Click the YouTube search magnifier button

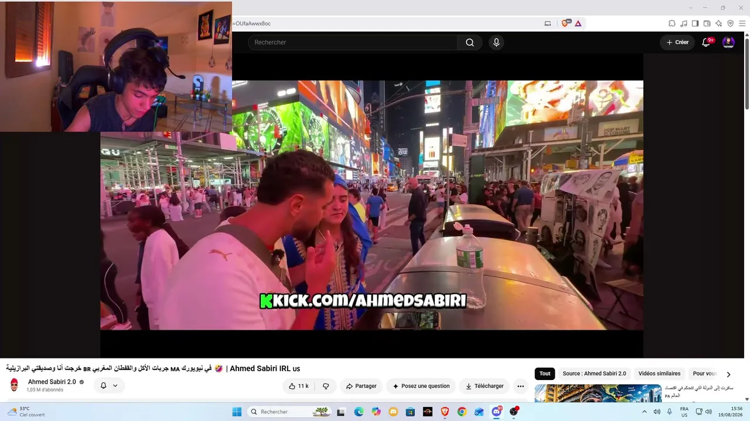[470, 42]
